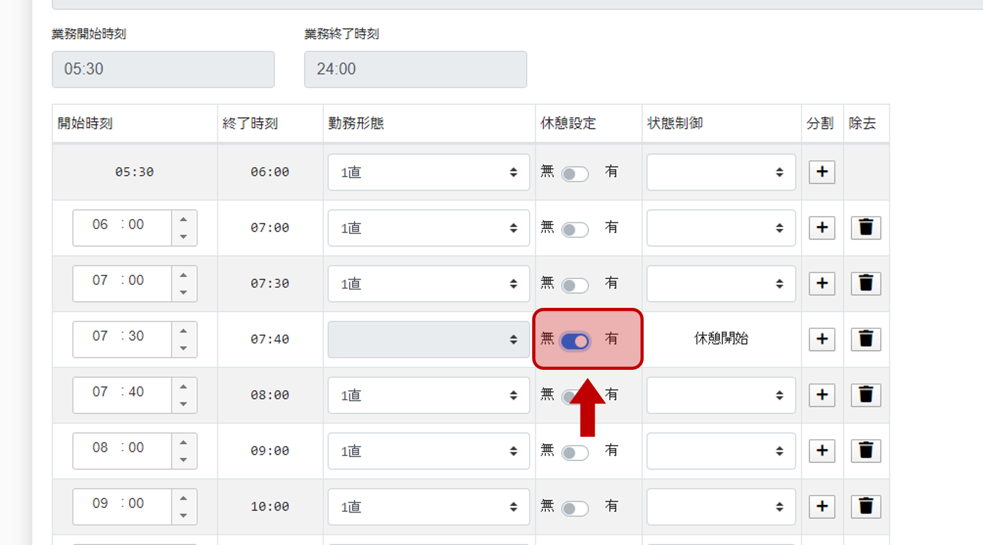Image resolution: width=983 pixels, height=545 pixels.
Task: Decrement start time of 08:00 row
Action: [183, 460]
